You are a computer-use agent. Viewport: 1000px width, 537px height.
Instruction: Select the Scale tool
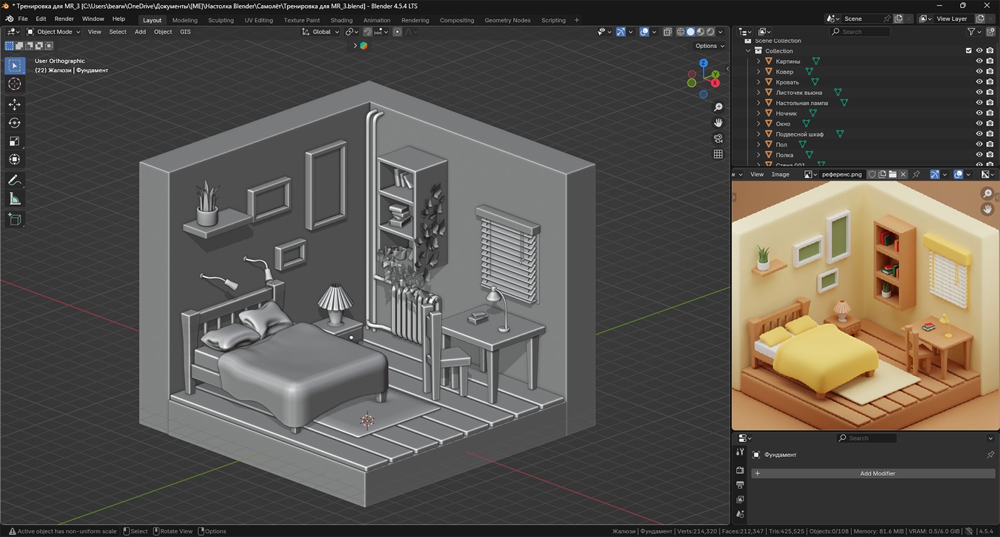coord(14,142)
